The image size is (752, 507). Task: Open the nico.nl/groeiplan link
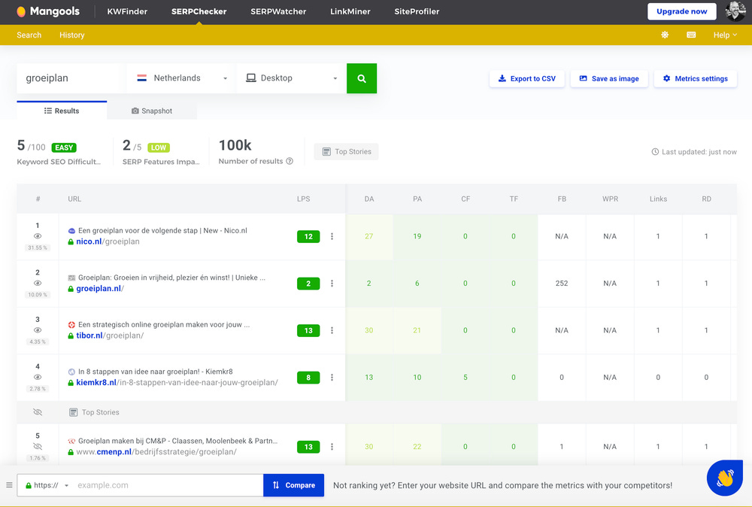tap(108, 241)
